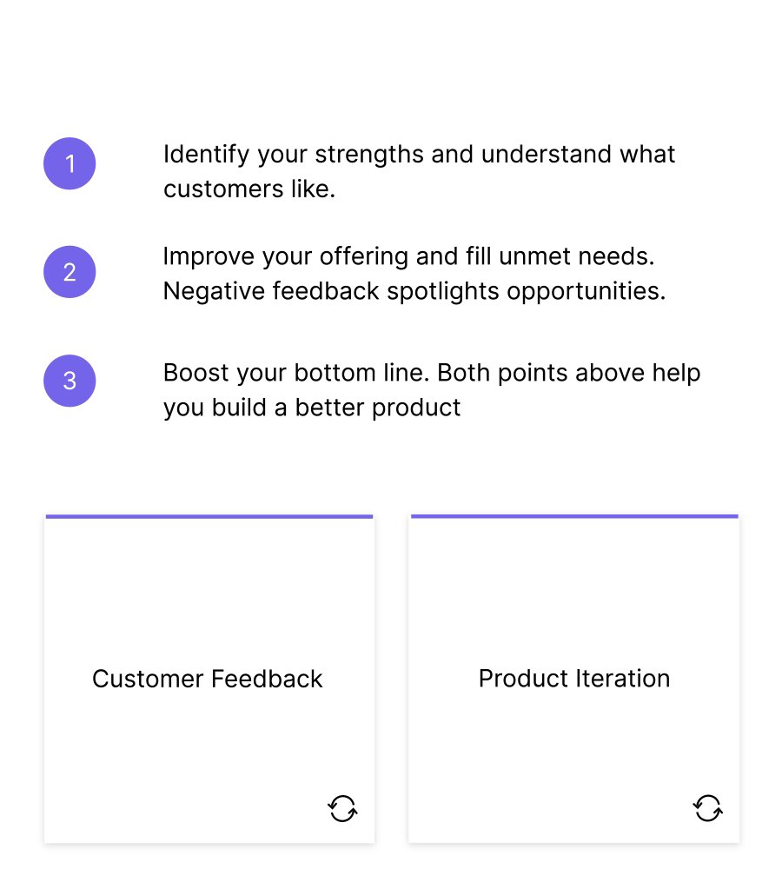Open the Customer Feedback card
Screen dimensions: 782x869
click(209, 679)
